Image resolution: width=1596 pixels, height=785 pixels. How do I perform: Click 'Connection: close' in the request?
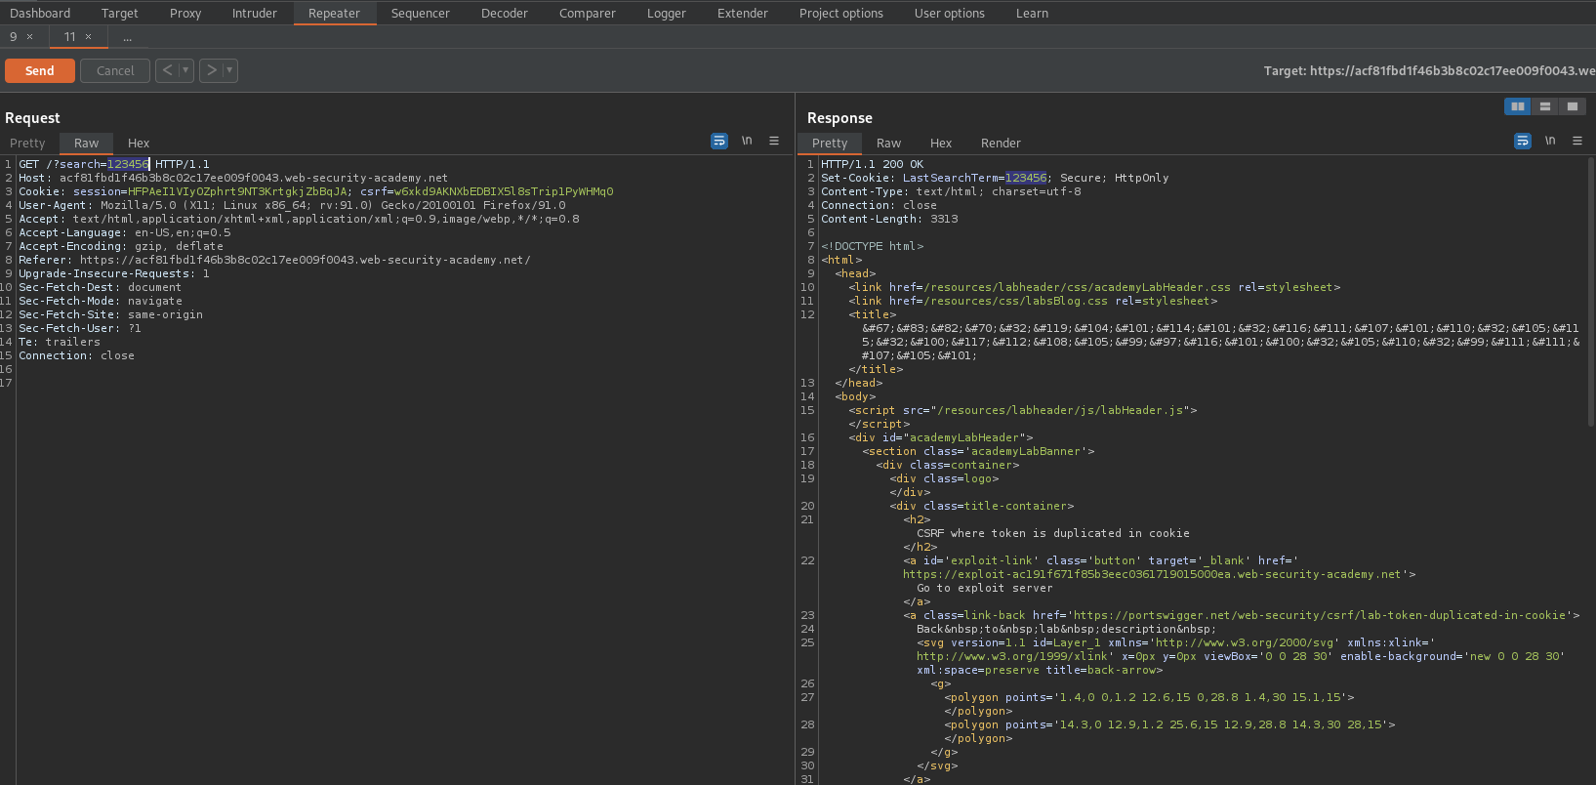[76, 355]
